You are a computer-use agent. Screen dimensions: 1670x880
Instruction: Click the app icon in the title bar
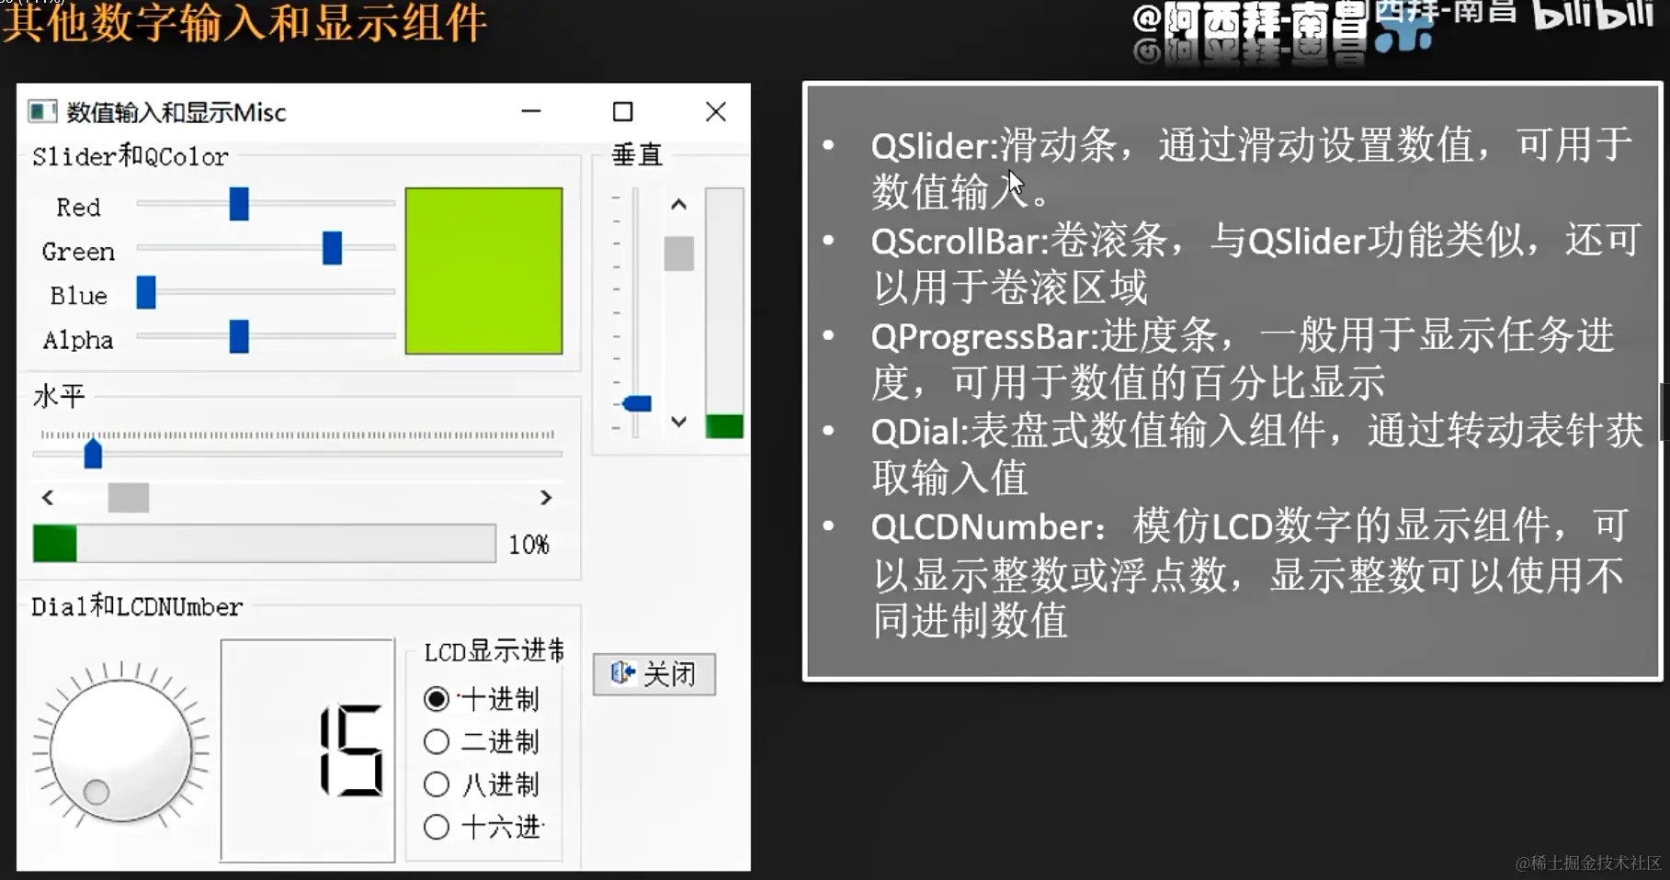point(40,112)
